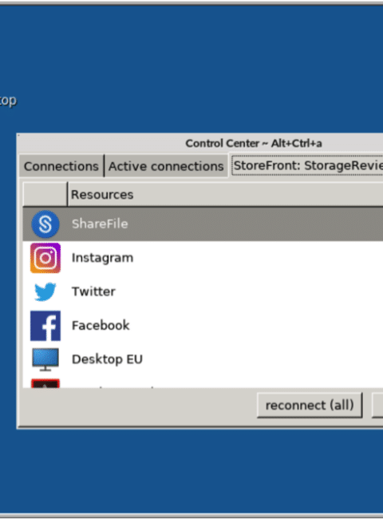Viewport: 383px width, 519px height.
Task: Open the Instagram icon in resources
Action: click(x=45, y=258)
